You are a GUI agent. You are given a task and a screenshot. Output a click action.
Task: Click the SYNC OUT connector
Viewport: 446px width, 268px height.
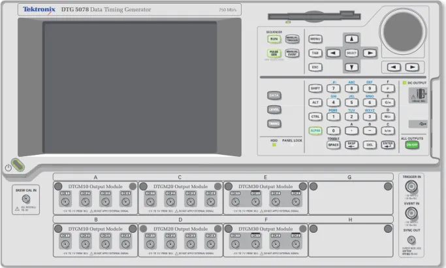click(x=411, y=240)
